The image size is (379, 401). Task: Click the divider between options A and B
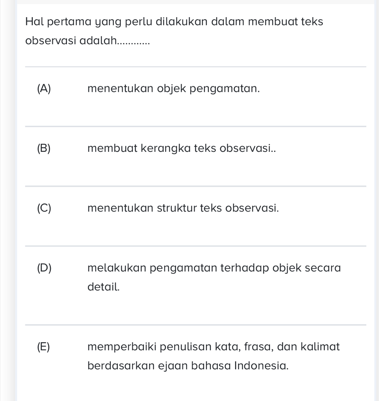point(196,127)
